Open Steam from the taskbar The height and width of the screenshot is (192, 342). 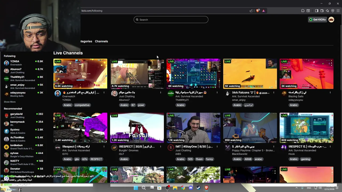pos(198,188)
